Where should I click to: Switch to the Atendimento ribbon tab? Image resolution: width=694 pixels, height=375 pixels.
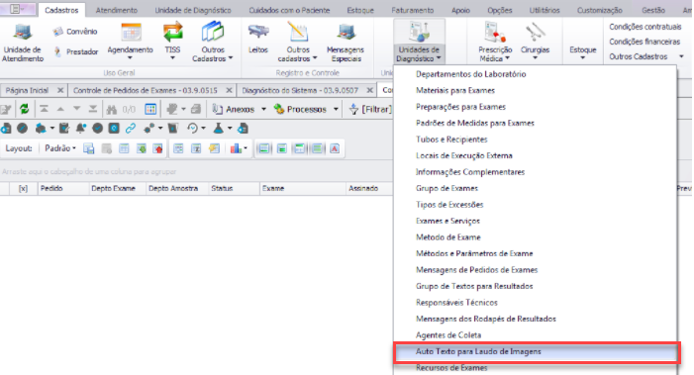(x=117, y=10)
